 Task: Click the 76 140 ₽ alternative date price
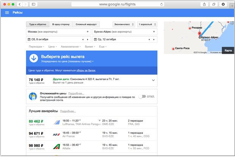pos(36,80)
